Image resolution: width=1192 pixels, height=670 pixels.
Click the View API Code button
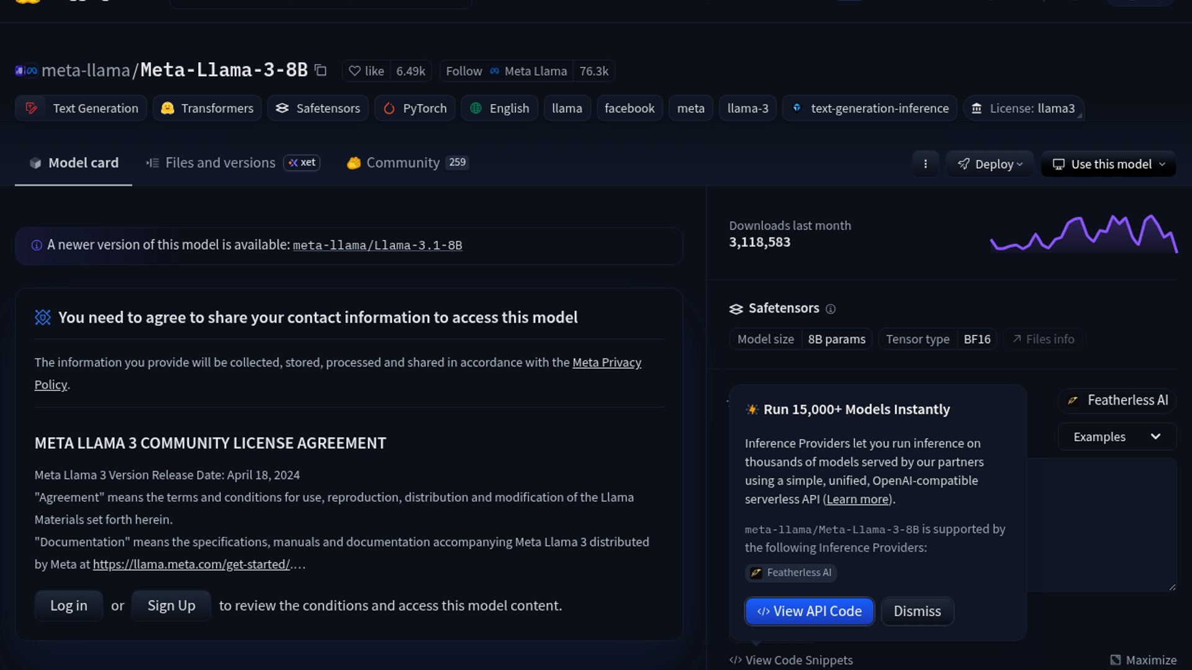click(810, 611)
